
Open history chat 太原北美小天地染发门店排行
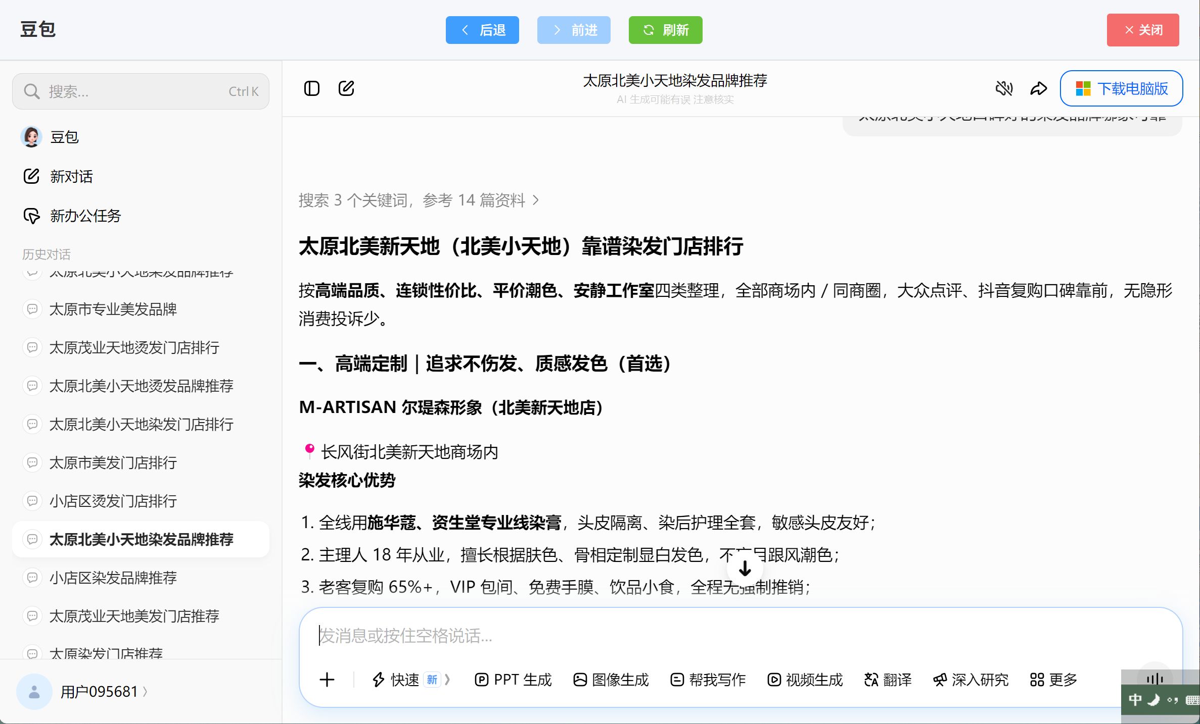click(141, 424)
